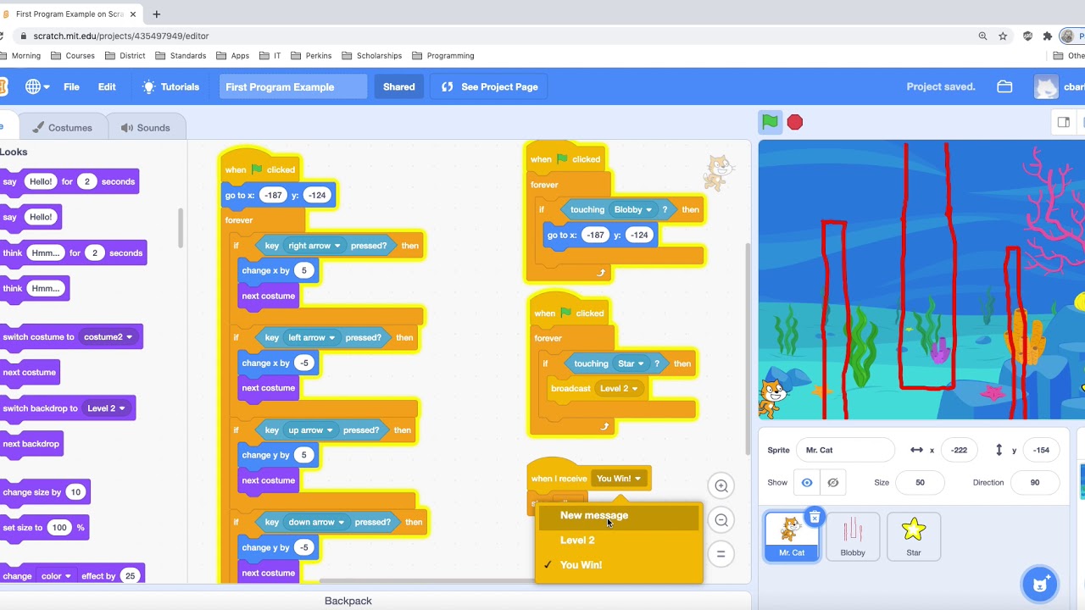Click the browser address bar URL

(x=121, y=36)
